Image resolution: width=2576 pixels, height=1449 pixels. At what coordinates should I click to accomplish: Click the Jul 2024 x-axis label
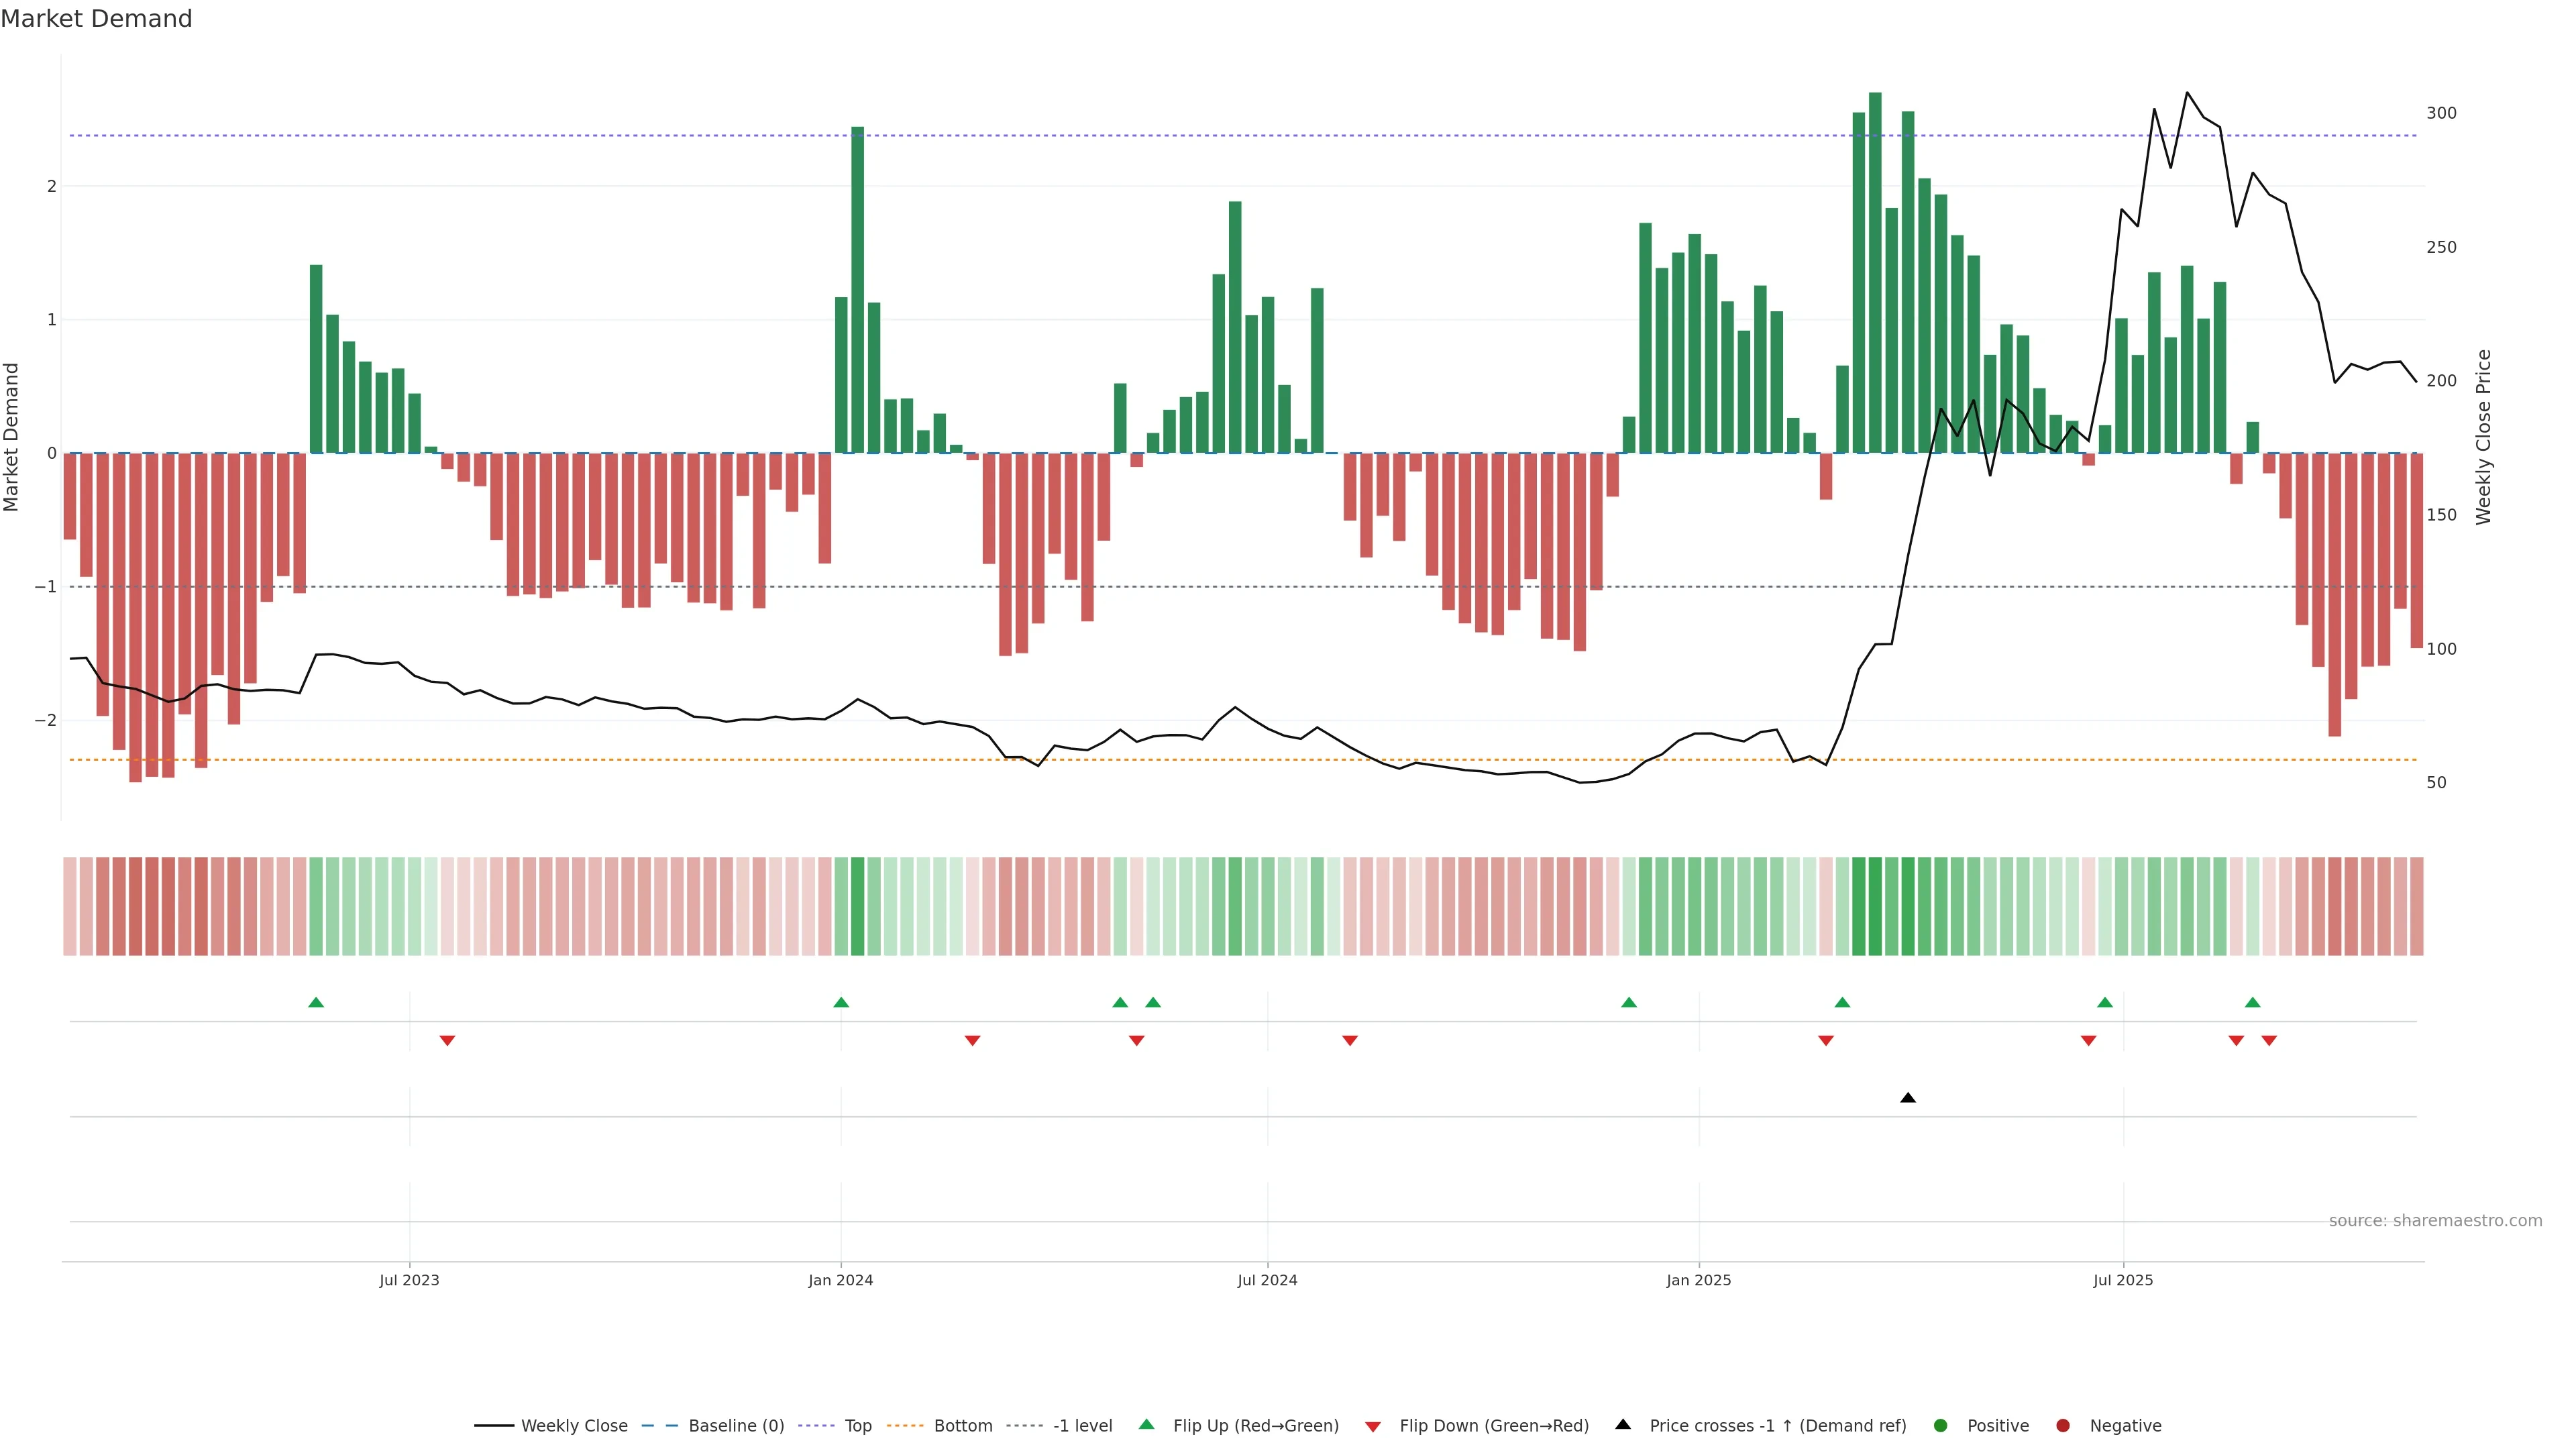click(1267, 1280)
